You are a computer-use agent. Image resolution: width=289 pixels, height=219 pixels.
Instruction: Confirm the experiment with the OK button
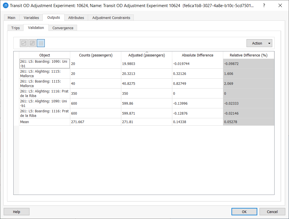tap(244, 211)
